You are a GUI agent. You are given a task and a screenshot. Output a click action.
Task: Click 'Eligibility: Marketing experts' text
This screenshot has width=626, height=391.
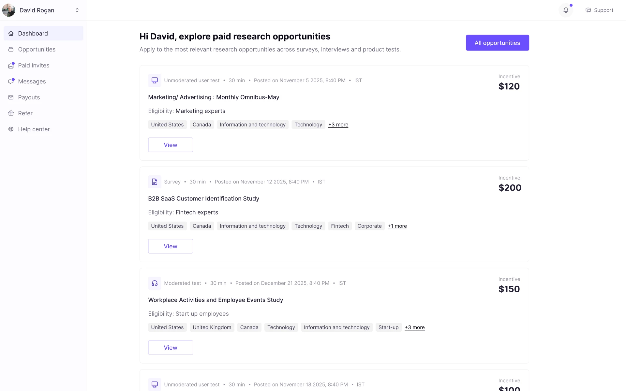pyautogui.click(x=186, y=111)
